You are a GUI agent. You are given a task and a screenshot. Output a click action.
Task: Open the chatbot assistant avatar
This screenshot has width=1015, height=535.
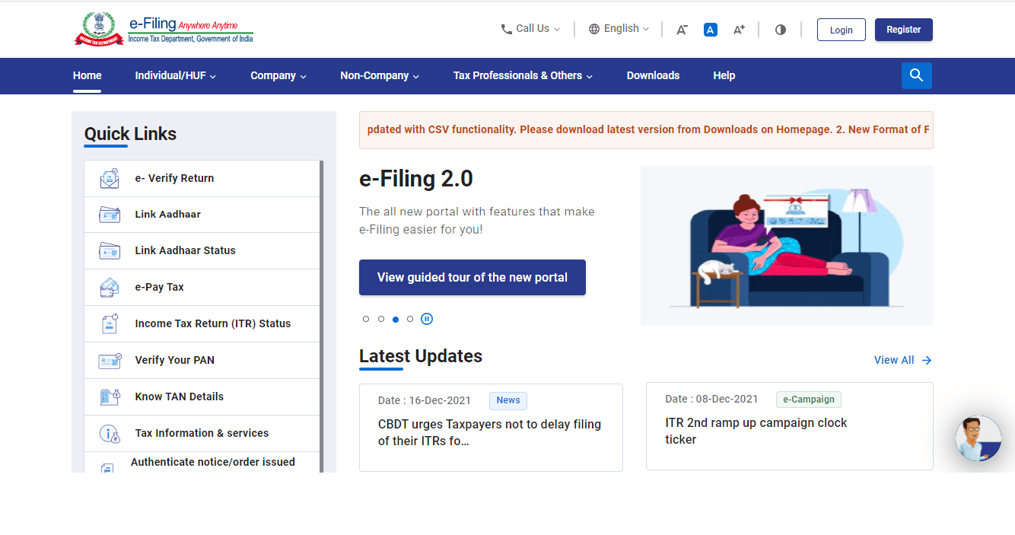pyautogui.click(x=978, y=438)
